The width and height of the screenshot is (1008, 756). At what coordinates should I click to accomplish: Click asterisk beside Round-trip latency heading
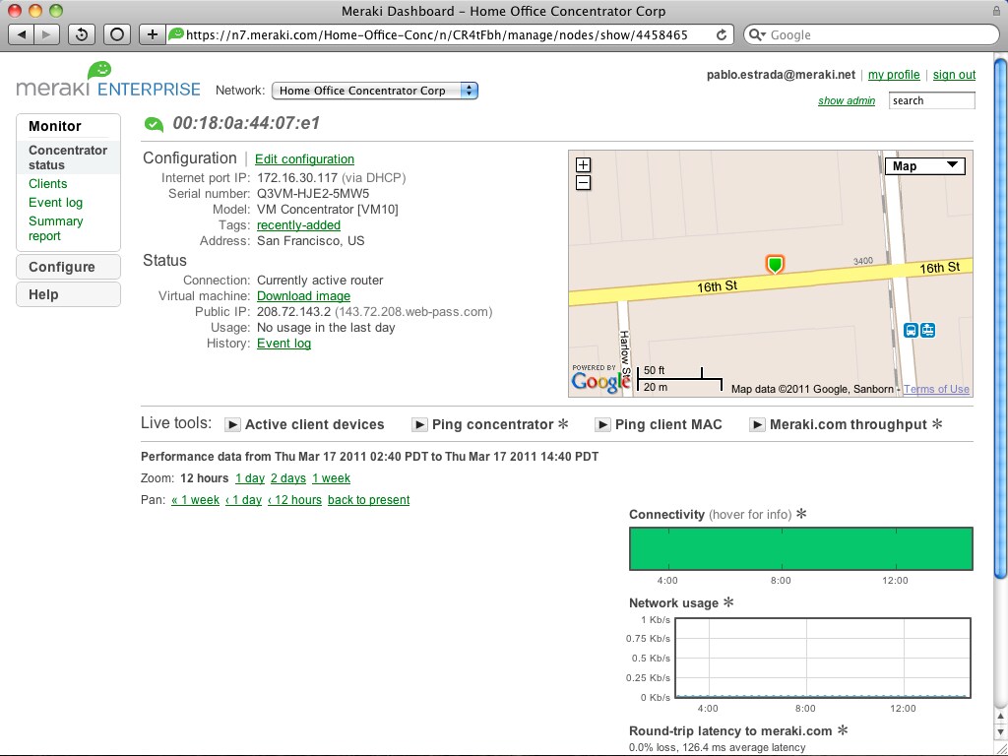point(843,730)
